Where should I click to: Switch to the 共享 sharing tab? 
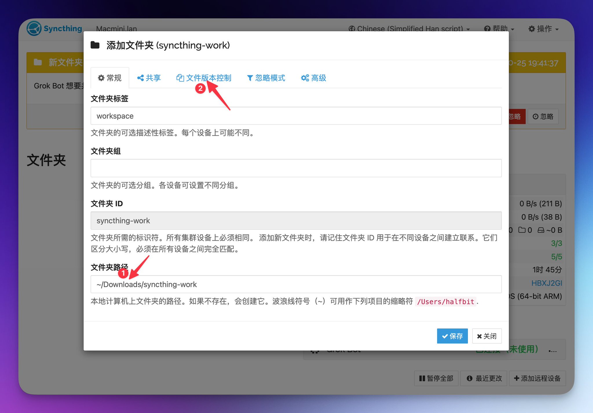(149, 78)
